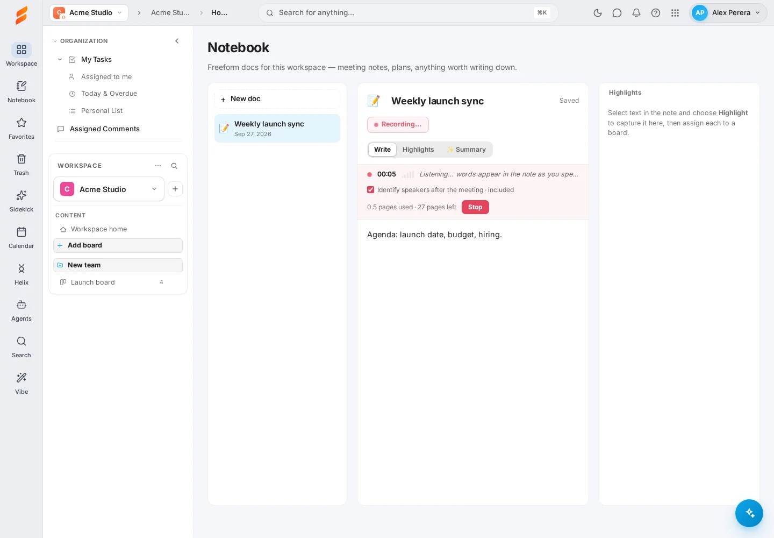This screenshot has width=774, height=538.
Task: Create a New doc
Action: [x=277, y=99]
